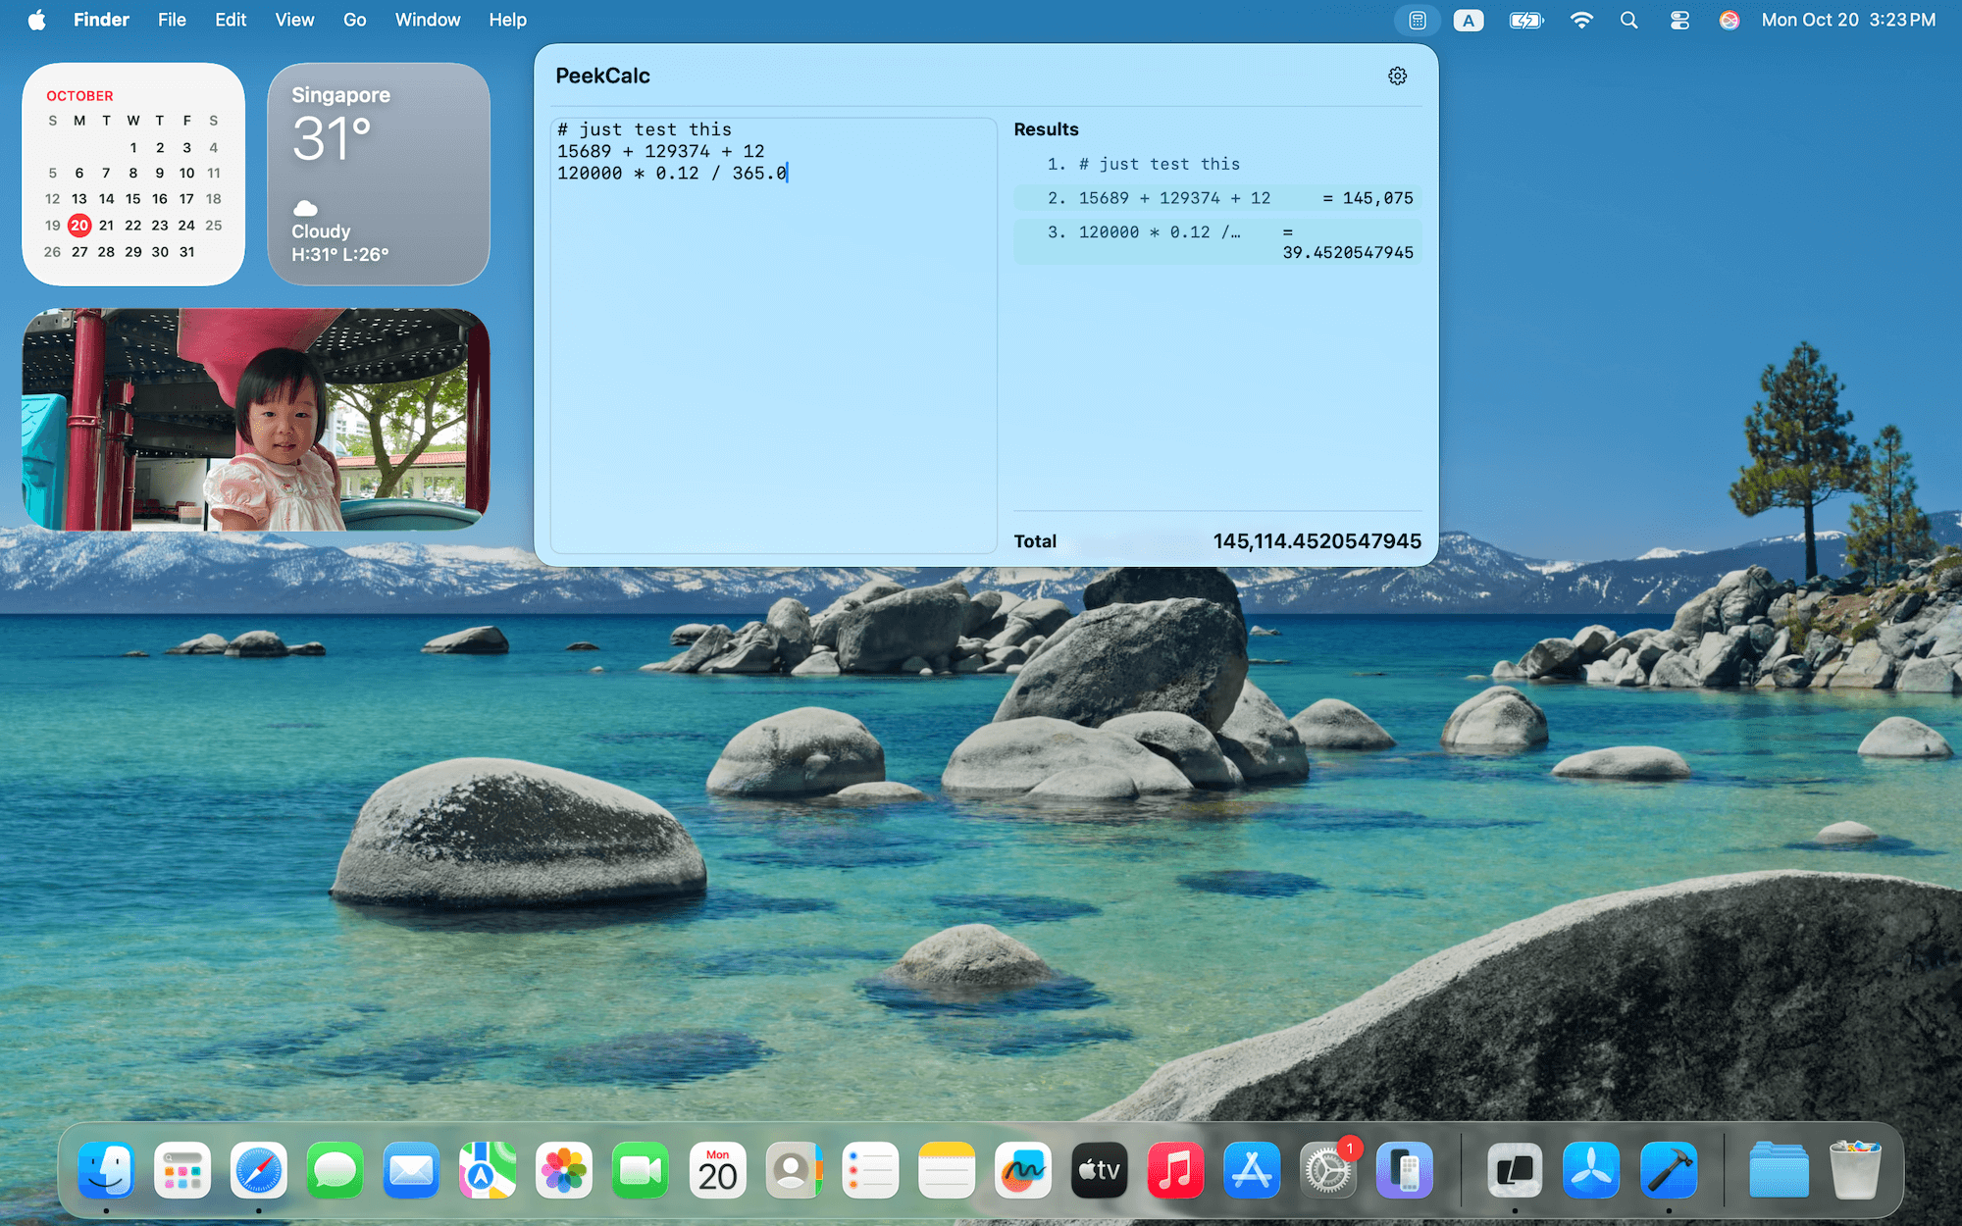This screenshot has height=1226, width=1962.
Task: Open Safari from the Dock
Action: 259,1169
